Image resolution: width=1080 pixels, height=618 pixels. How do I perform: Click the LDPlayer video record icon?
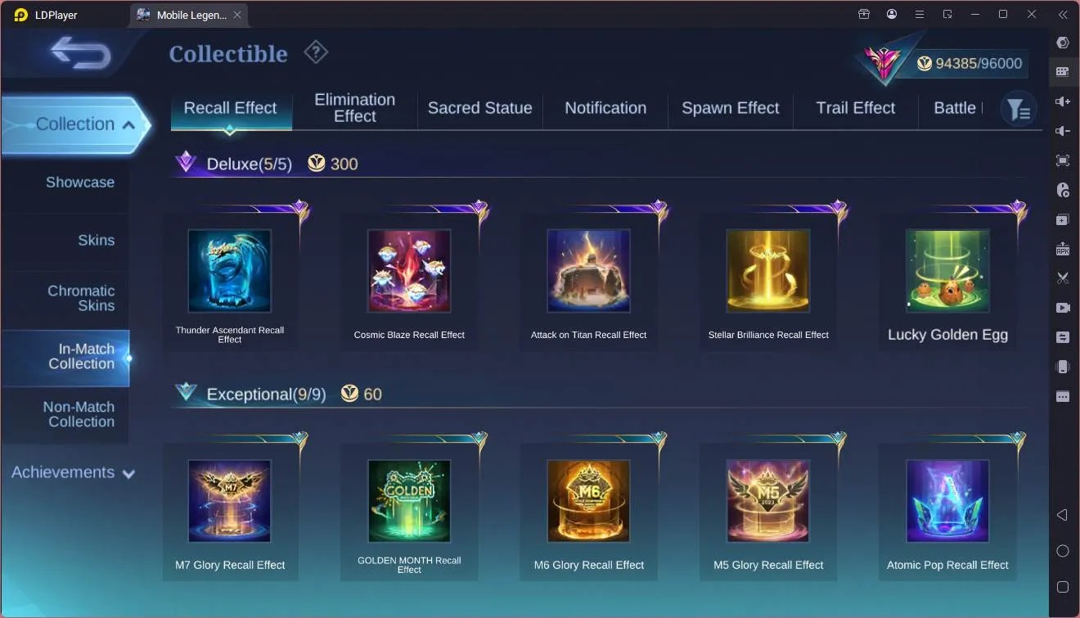tap(1063, 308)
